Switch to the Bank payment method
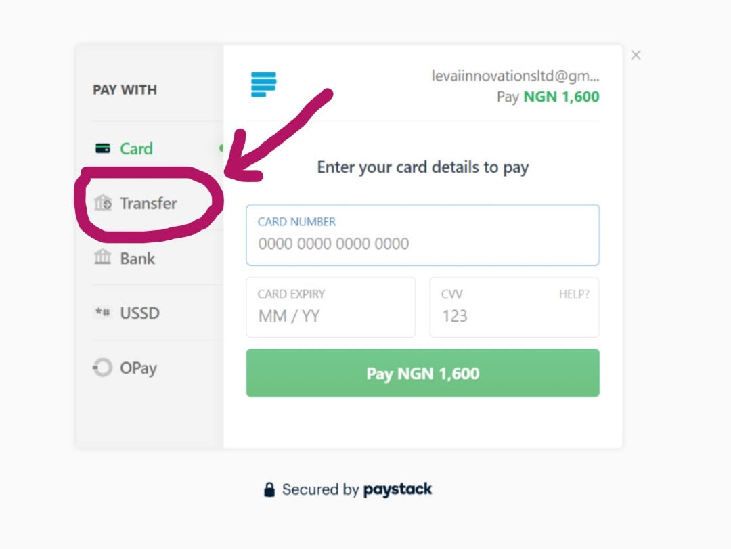Screen dimensions: 731x549 (137, 259)
